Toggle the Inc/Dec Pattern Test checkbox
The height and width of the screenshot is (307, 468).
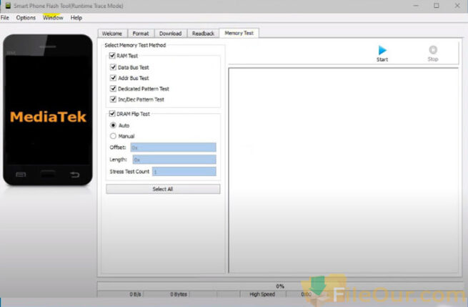point(113,99)
